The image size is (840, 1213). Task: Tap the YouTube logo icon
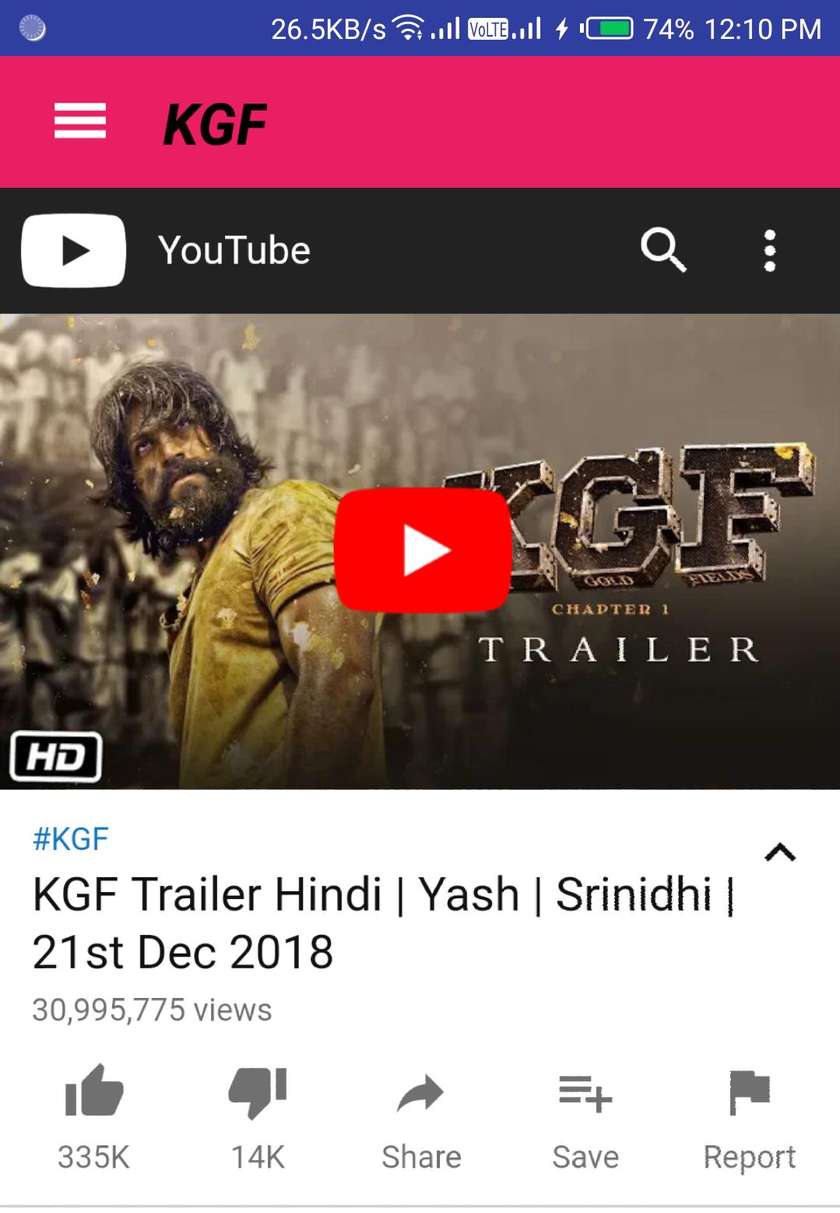(73, 251)
